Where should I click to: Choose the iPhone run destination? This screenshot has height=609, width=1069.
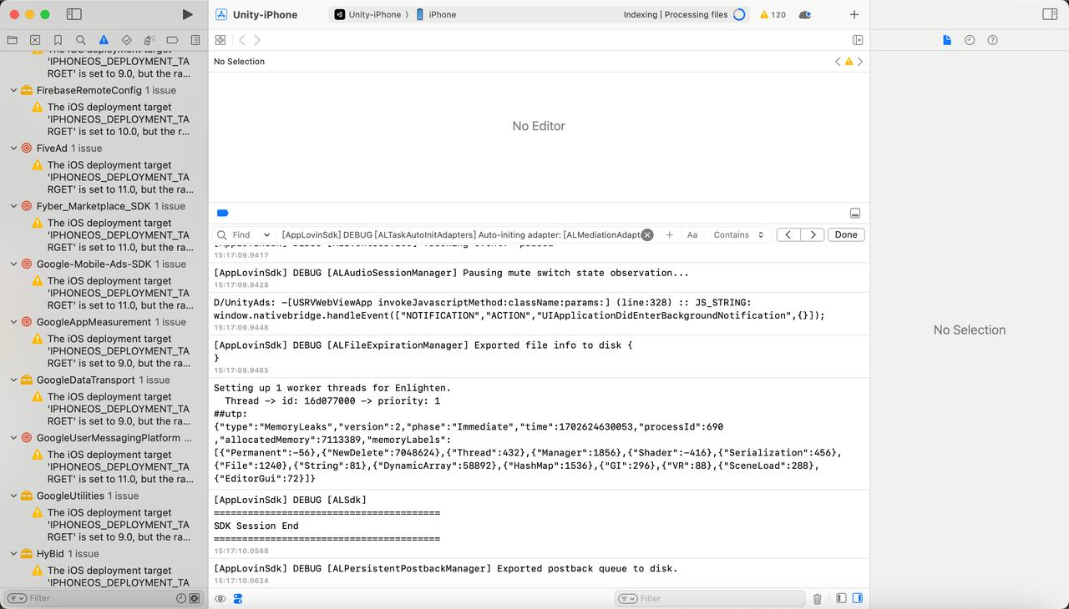(436, 14)
